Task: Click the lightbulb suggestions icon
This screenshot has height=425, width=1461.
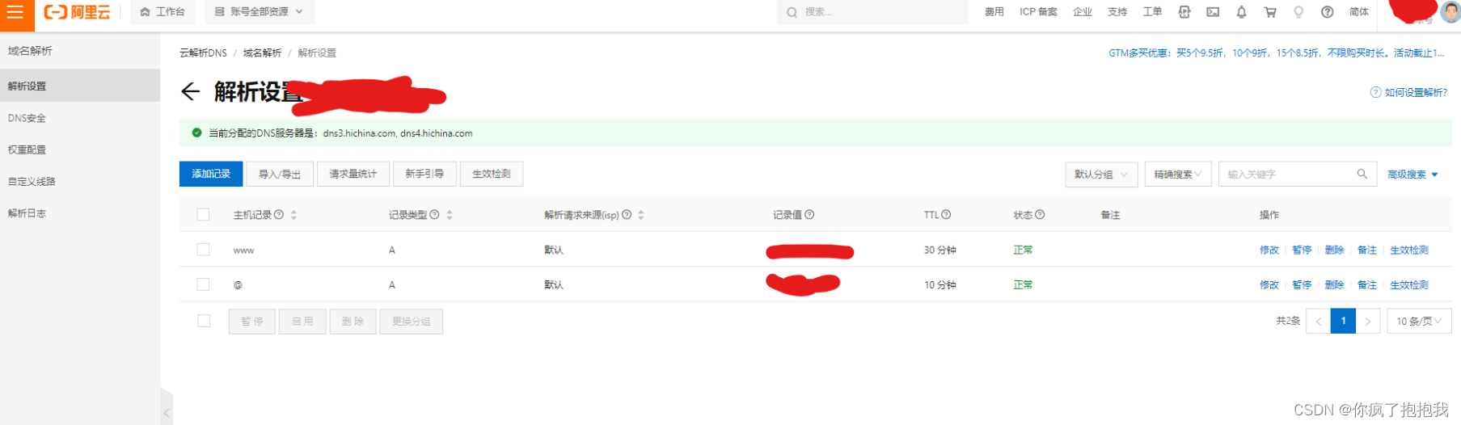Action: [x=1298, y=12]
